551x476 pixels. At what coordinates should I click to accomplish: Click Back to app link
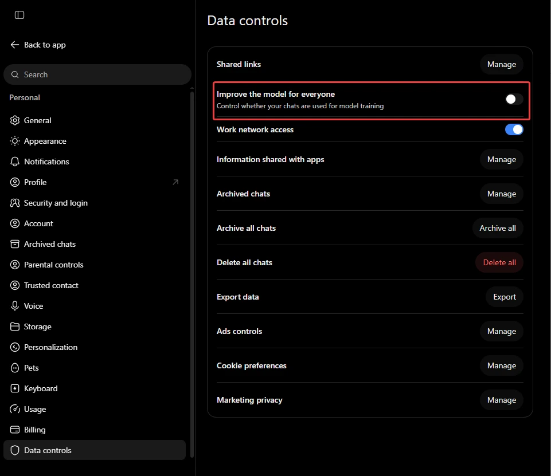38,45
